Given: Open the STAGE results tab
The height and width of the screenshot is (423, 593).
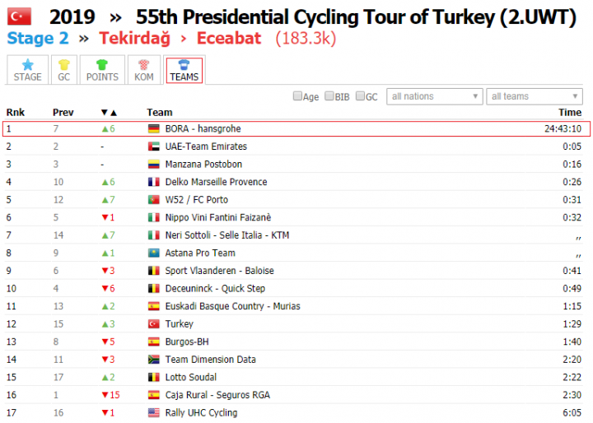Looking at the screenshot, I should click(x=28, y=70).
